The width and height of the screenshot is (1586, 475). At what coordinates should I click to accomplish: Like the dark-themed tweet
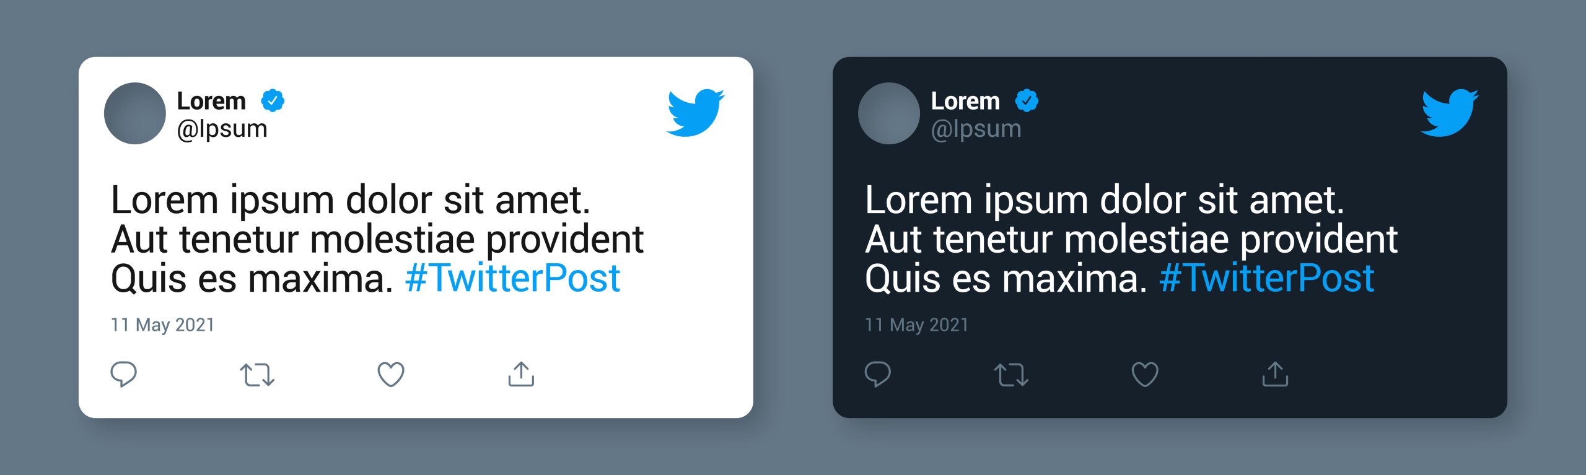click(x=1145, y=374)
